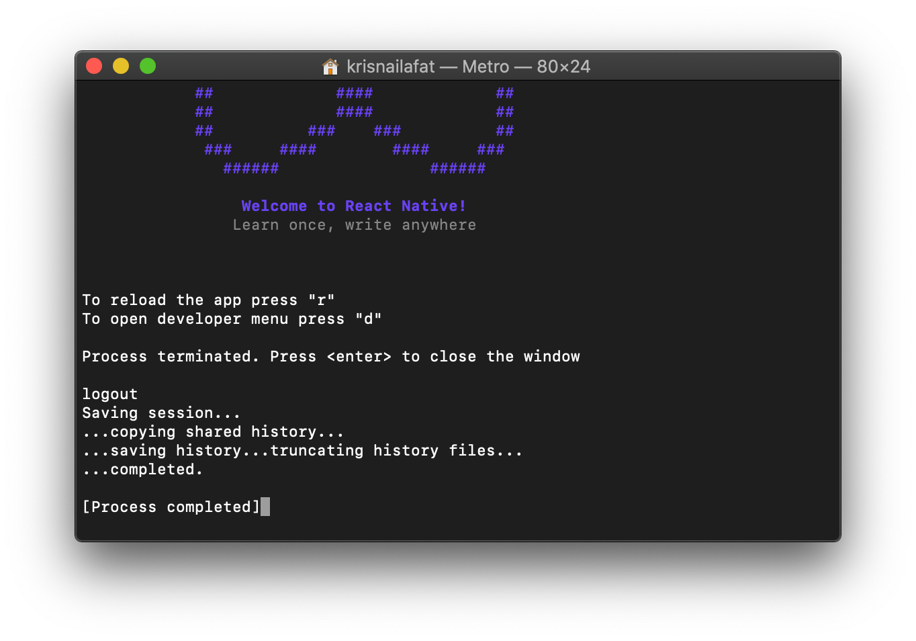This screenshot has width=916, height=641.
Task: Click the line 'To reload the app press "r"'
Action: (x=208, y=300)
